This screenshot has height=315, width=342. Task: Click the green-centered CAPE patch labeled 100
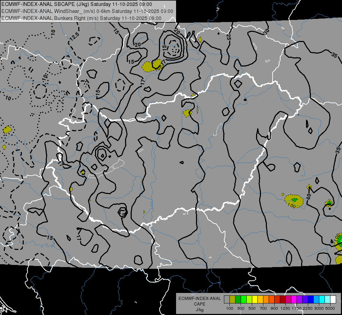(x=294, y=201)
